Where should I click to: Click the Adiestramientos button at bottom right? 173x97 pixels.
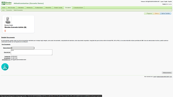[x=167, y=73]
